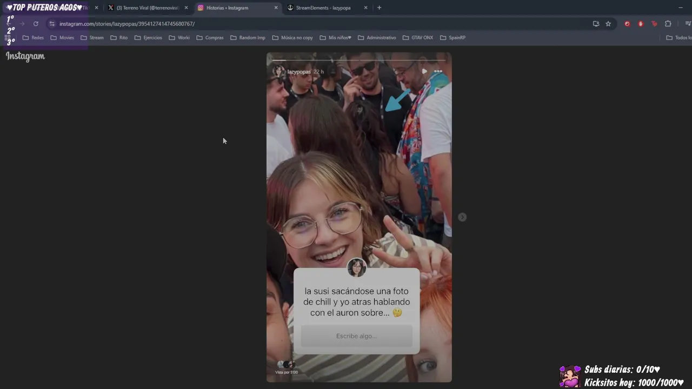This screenshot has height=389, width=692.
Task: Open the story three-dot options menu
Action: 438,71
